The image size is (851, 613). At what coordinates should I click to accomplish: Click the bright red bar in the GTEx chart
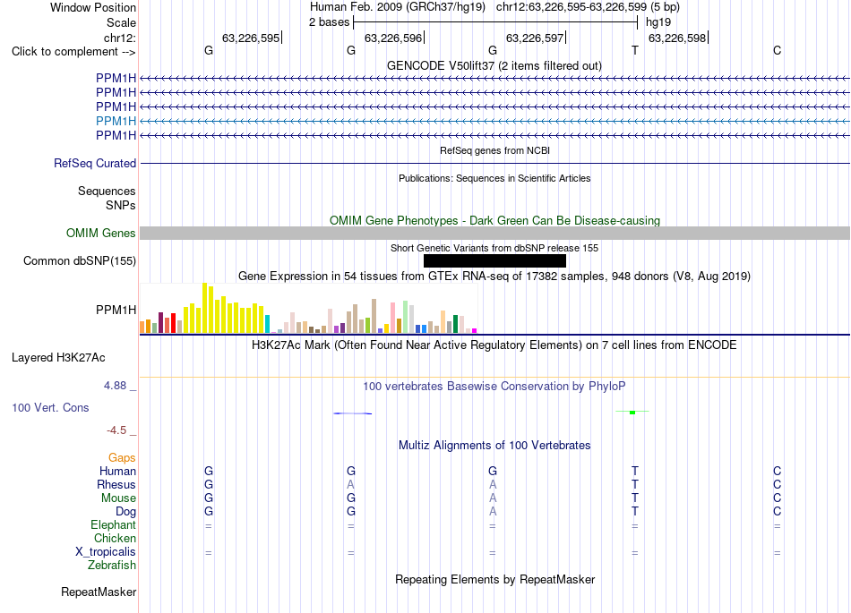173,323
